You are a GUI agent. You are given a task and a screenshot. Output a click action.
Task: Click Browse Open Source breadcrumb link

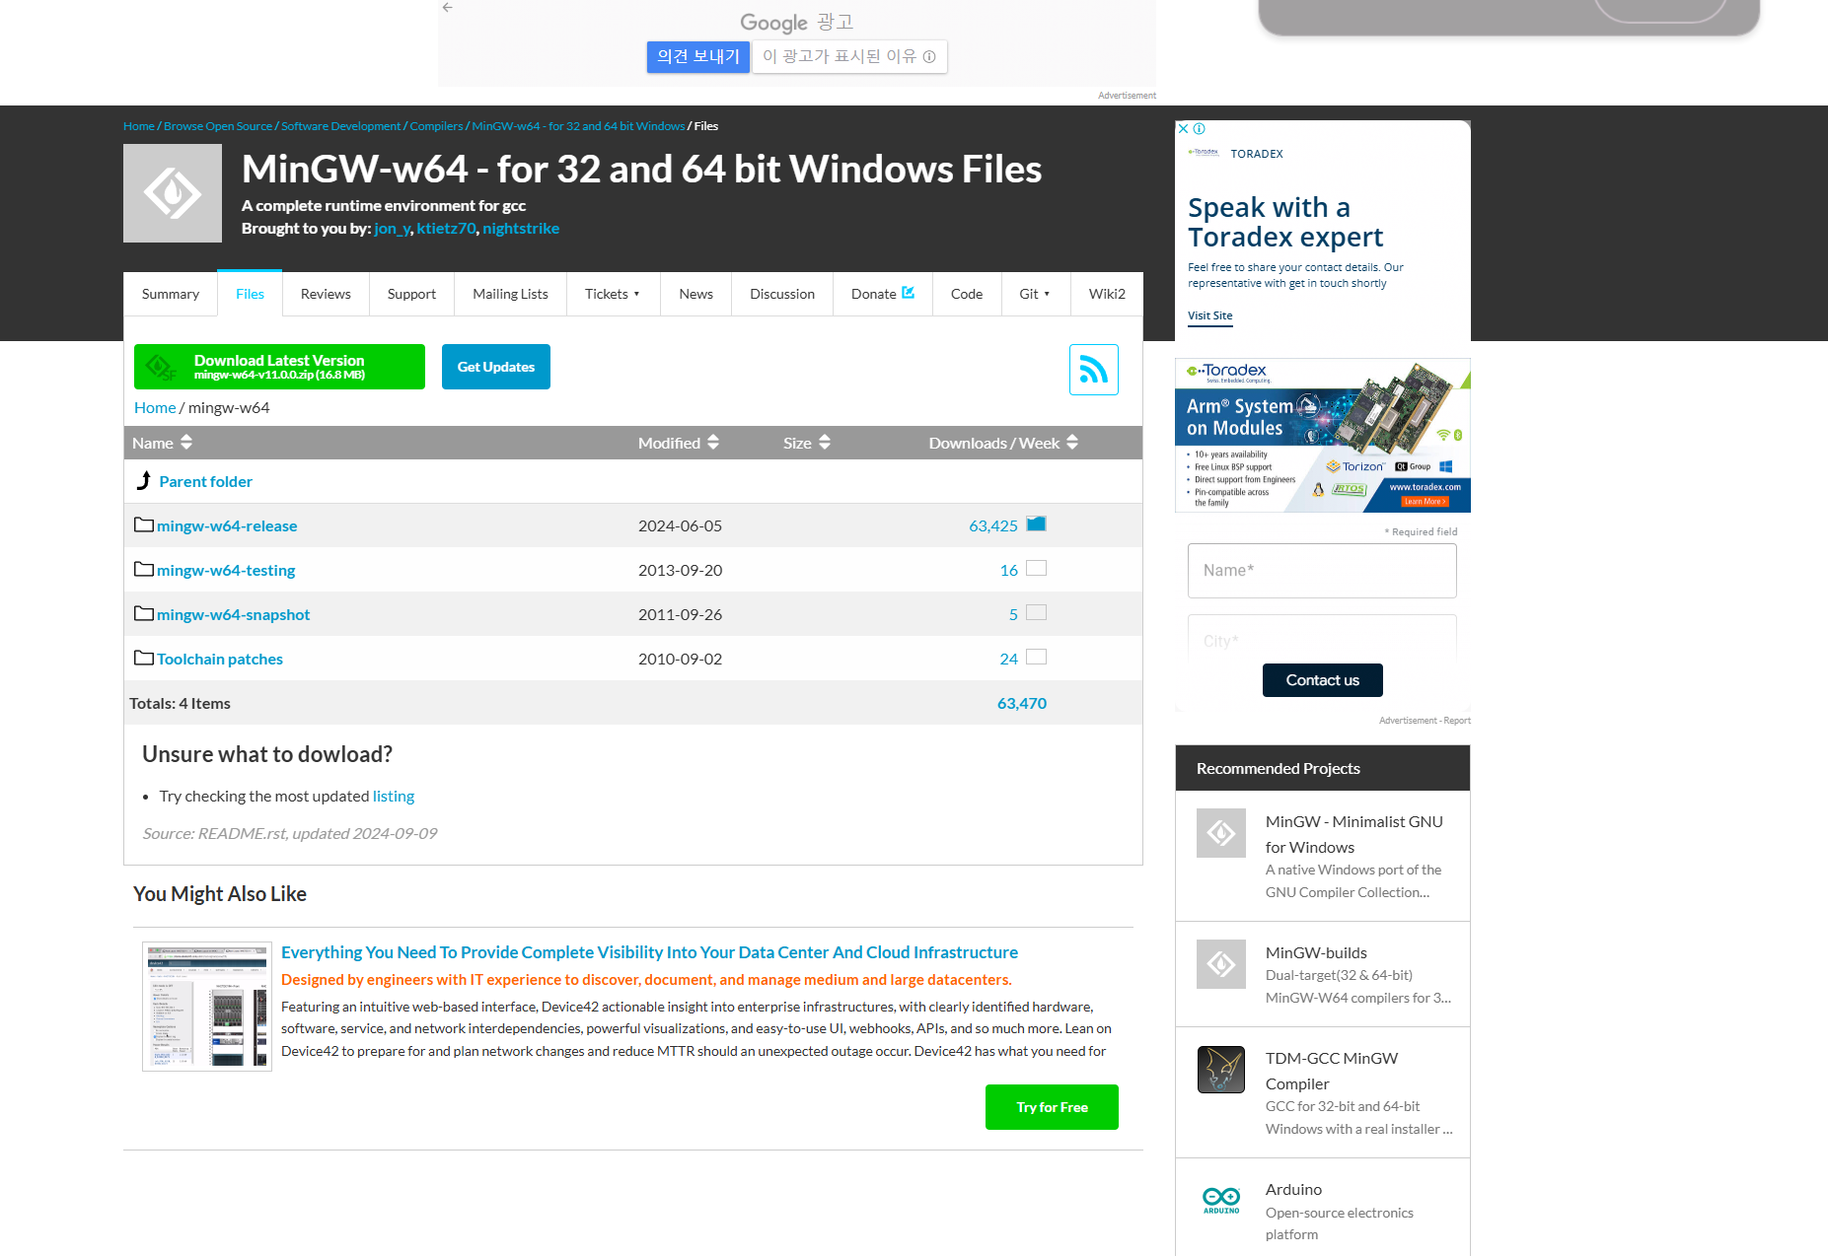pos(218,126)
